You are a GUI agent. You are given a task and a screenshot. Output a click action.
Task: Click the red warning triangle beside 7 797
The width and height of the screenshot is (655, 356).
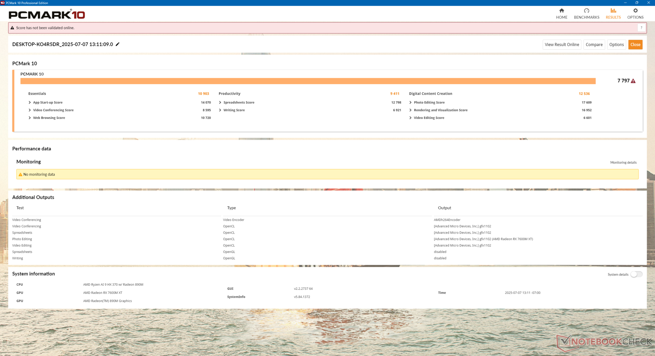pos(633,81)
